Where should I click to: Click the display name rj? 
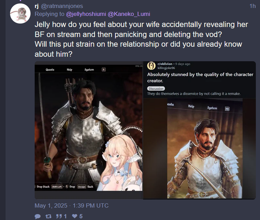tap(37, 6)
